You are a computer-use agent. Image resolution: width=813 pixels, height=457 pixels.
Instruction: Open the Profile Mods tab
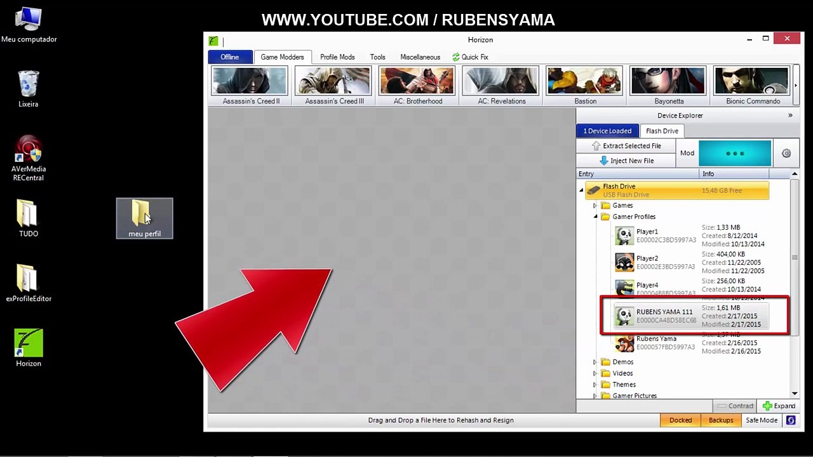337,57
